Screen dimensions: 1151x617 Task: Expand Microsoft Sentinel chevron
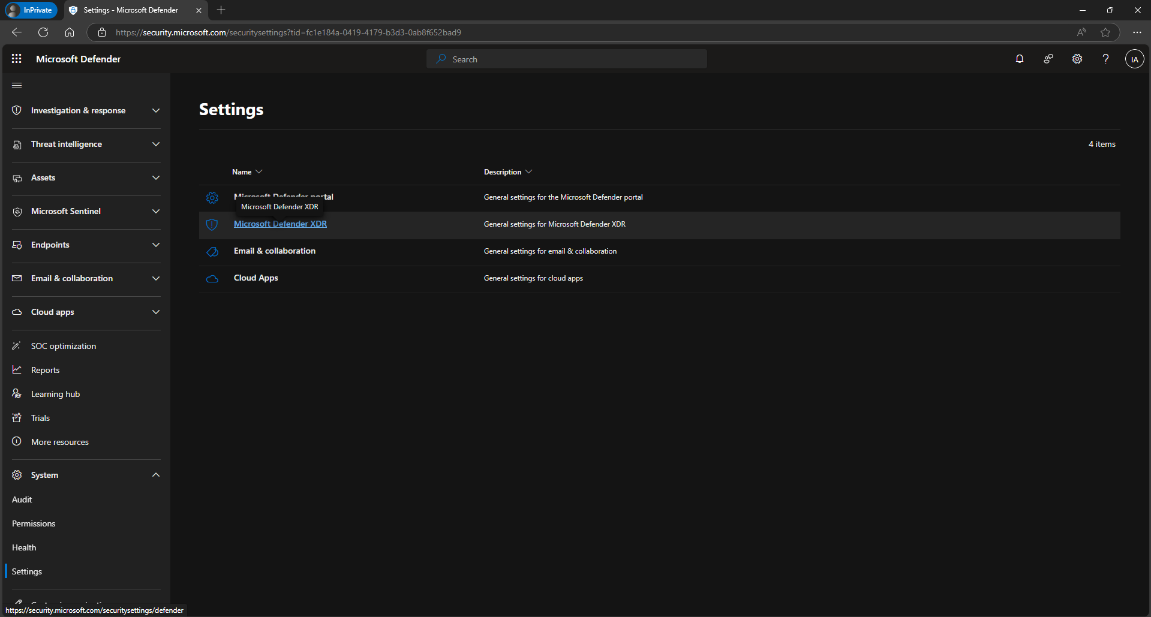pyautogui.click(x=156, y=212)
